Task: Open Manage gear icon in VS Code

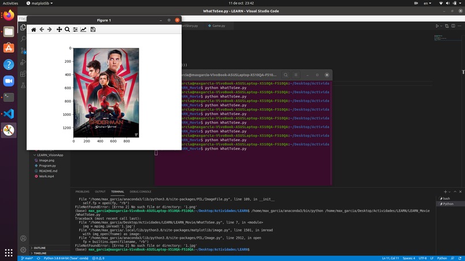Action: 23,249
